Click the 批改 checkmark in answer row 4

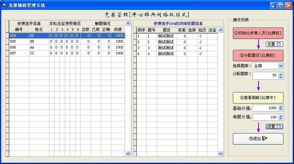point(200,54)
